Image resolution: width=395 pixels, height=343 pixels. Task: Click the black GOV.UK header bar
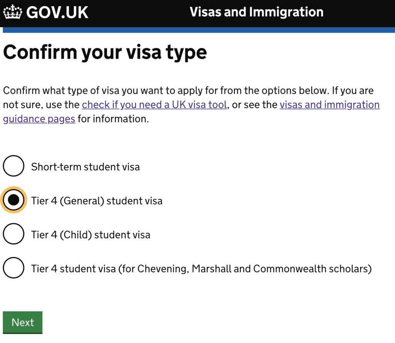pyautogui.click(x=197, y=14)
